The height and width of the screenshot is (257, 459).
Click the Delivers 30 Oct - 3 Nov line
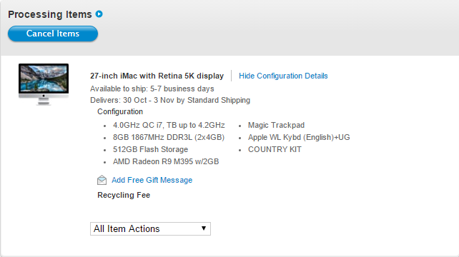click(170, 100)
